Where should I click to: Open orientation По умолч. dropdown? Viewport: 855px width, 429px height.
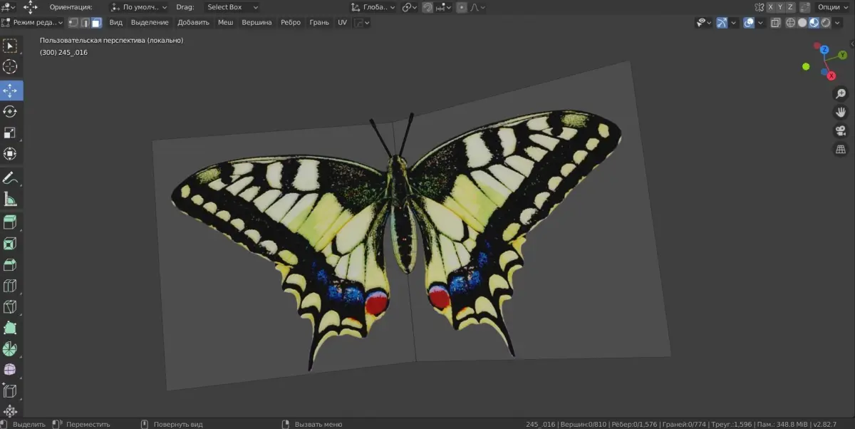tap(139, 7)
